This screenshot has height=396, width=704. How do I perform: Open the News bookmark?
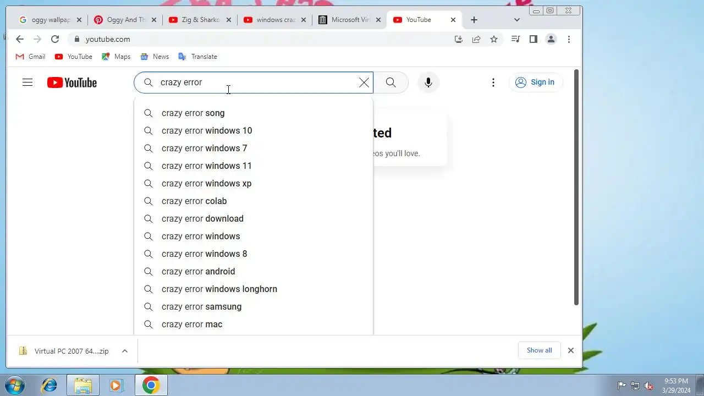(155, 57)
